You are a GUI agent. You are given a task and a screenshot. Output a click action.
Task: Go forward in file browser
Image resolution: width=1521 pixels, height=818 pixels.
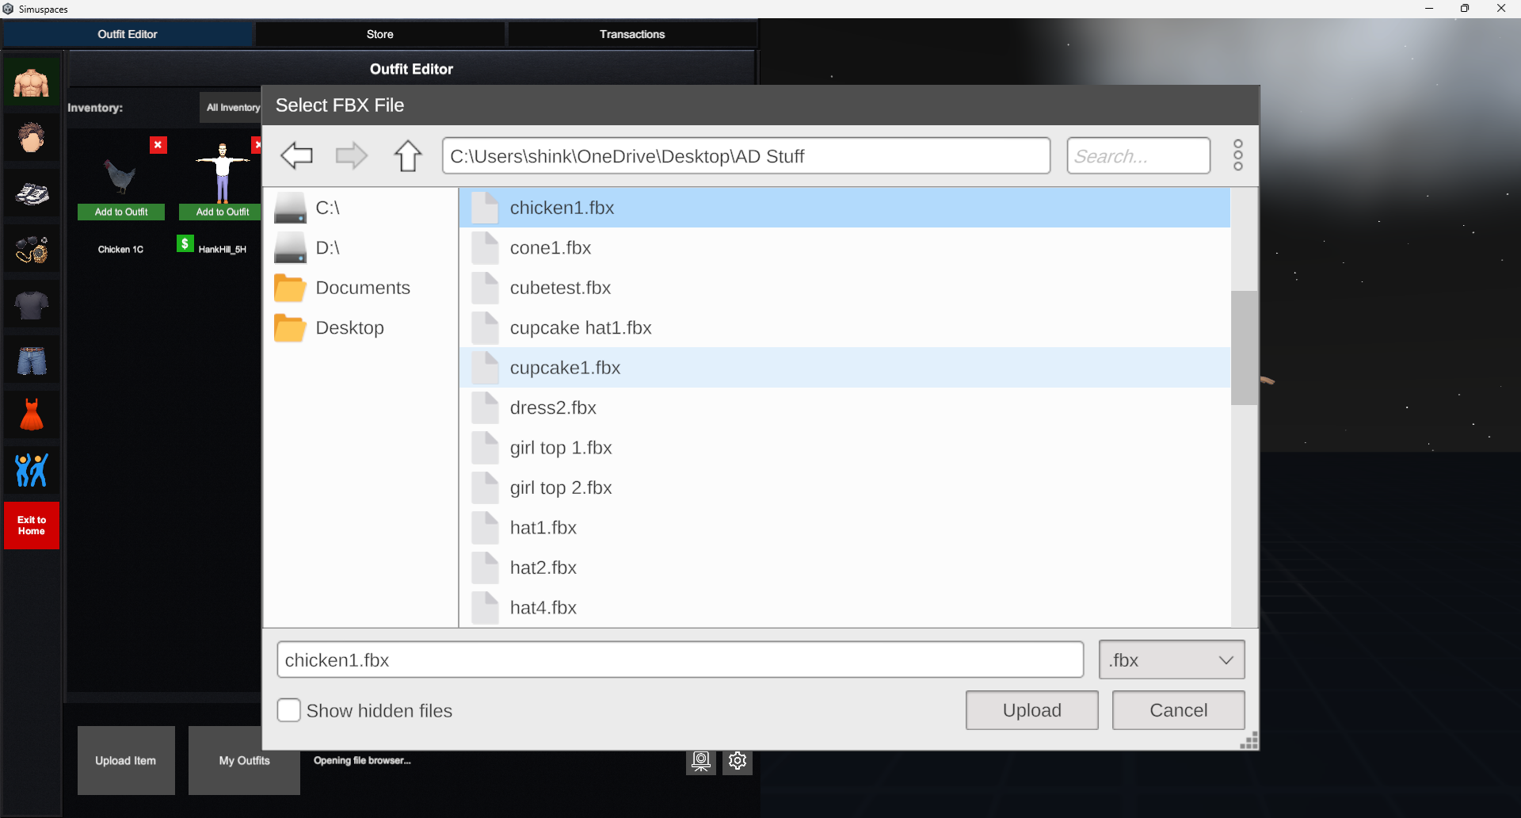coord(352,155)
